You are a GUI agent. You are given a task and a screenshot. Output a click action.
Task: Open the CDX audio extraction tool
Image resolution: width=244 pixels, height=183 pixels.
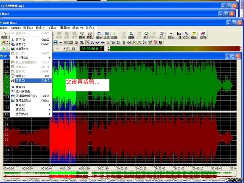(x=186, y=35)
